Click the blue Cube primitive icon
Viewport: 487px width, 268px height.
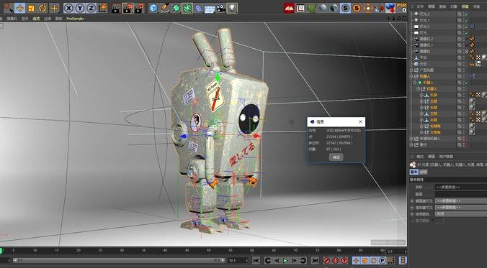click(153, 8)
